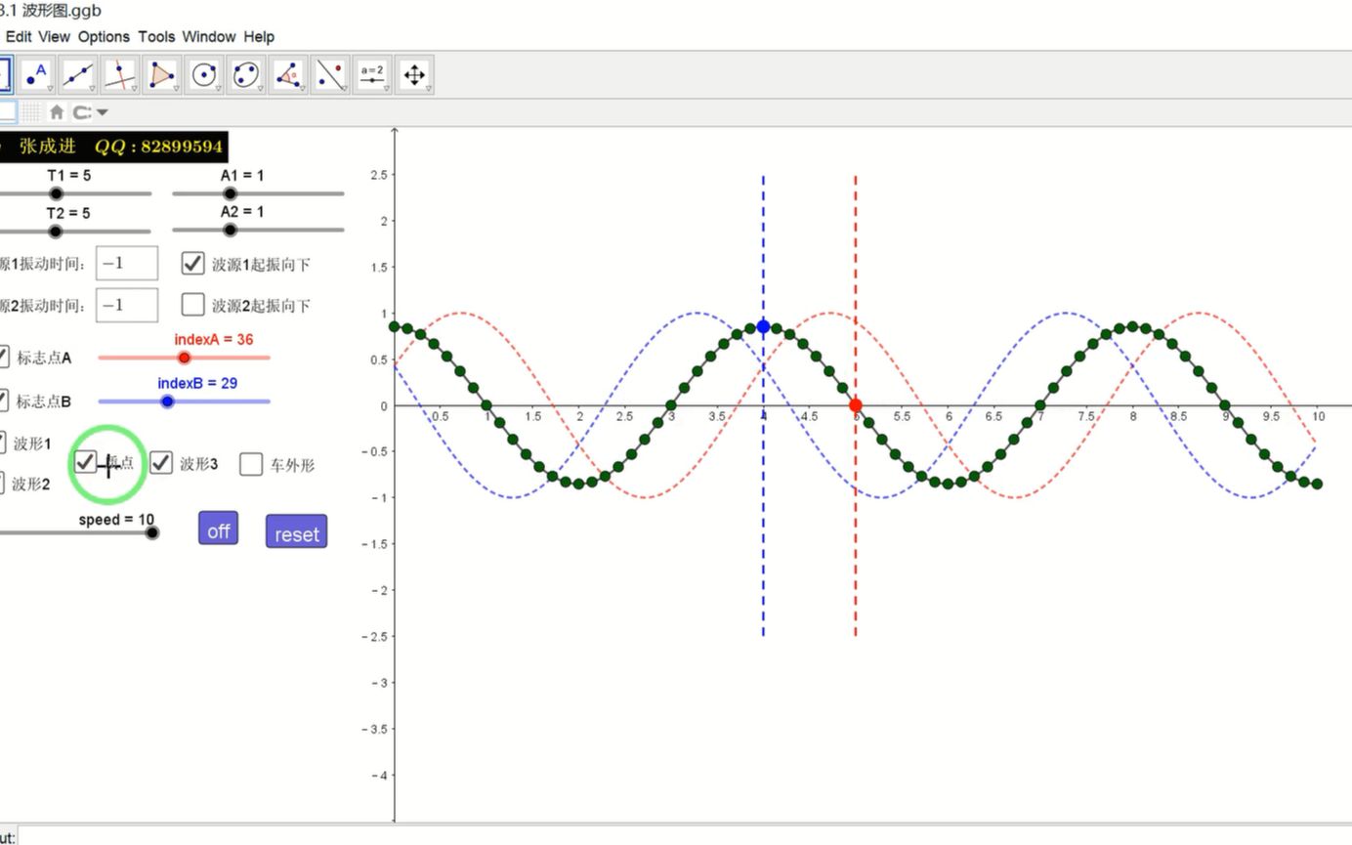Click the speed = 10 slider handle
Image resolution: width=1352 pixels, height=845 pixels.
pos(151,532)
